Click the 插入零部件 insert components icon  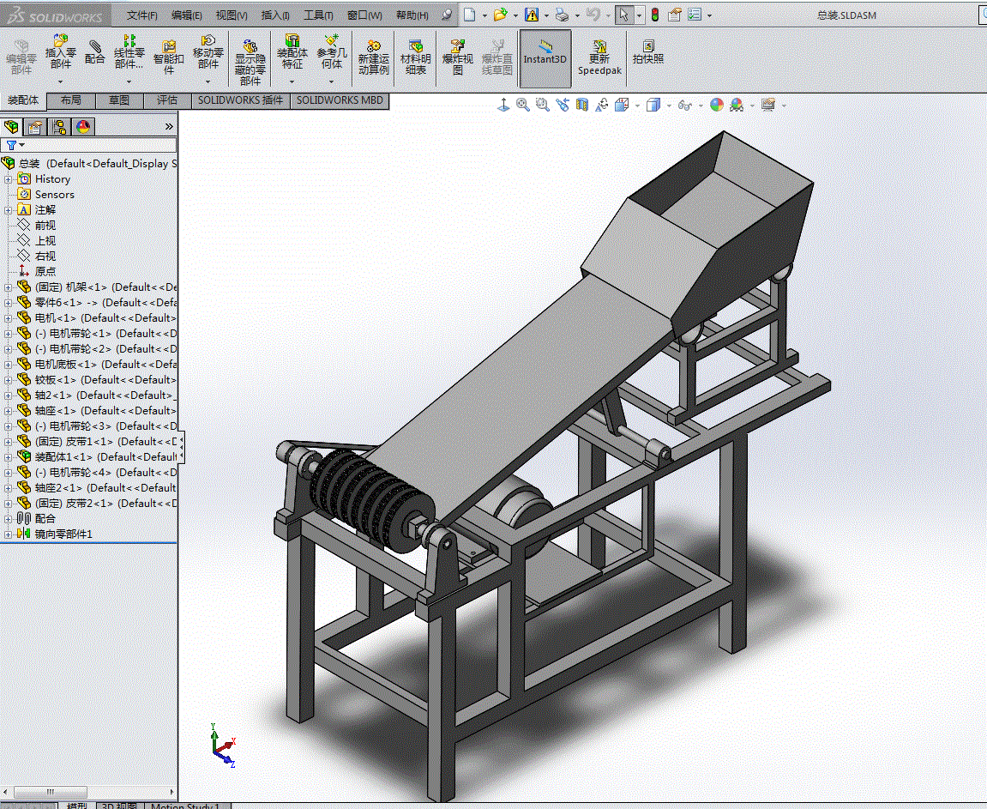pyautogui.click(x=60, y=52)
